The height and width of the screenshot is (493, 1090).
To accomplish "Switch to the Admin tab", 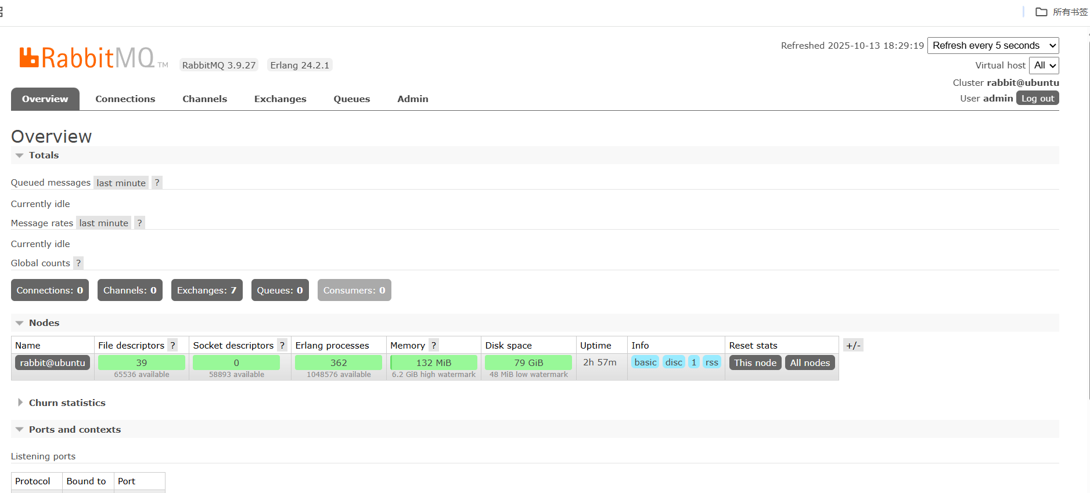I will (413, 99).
